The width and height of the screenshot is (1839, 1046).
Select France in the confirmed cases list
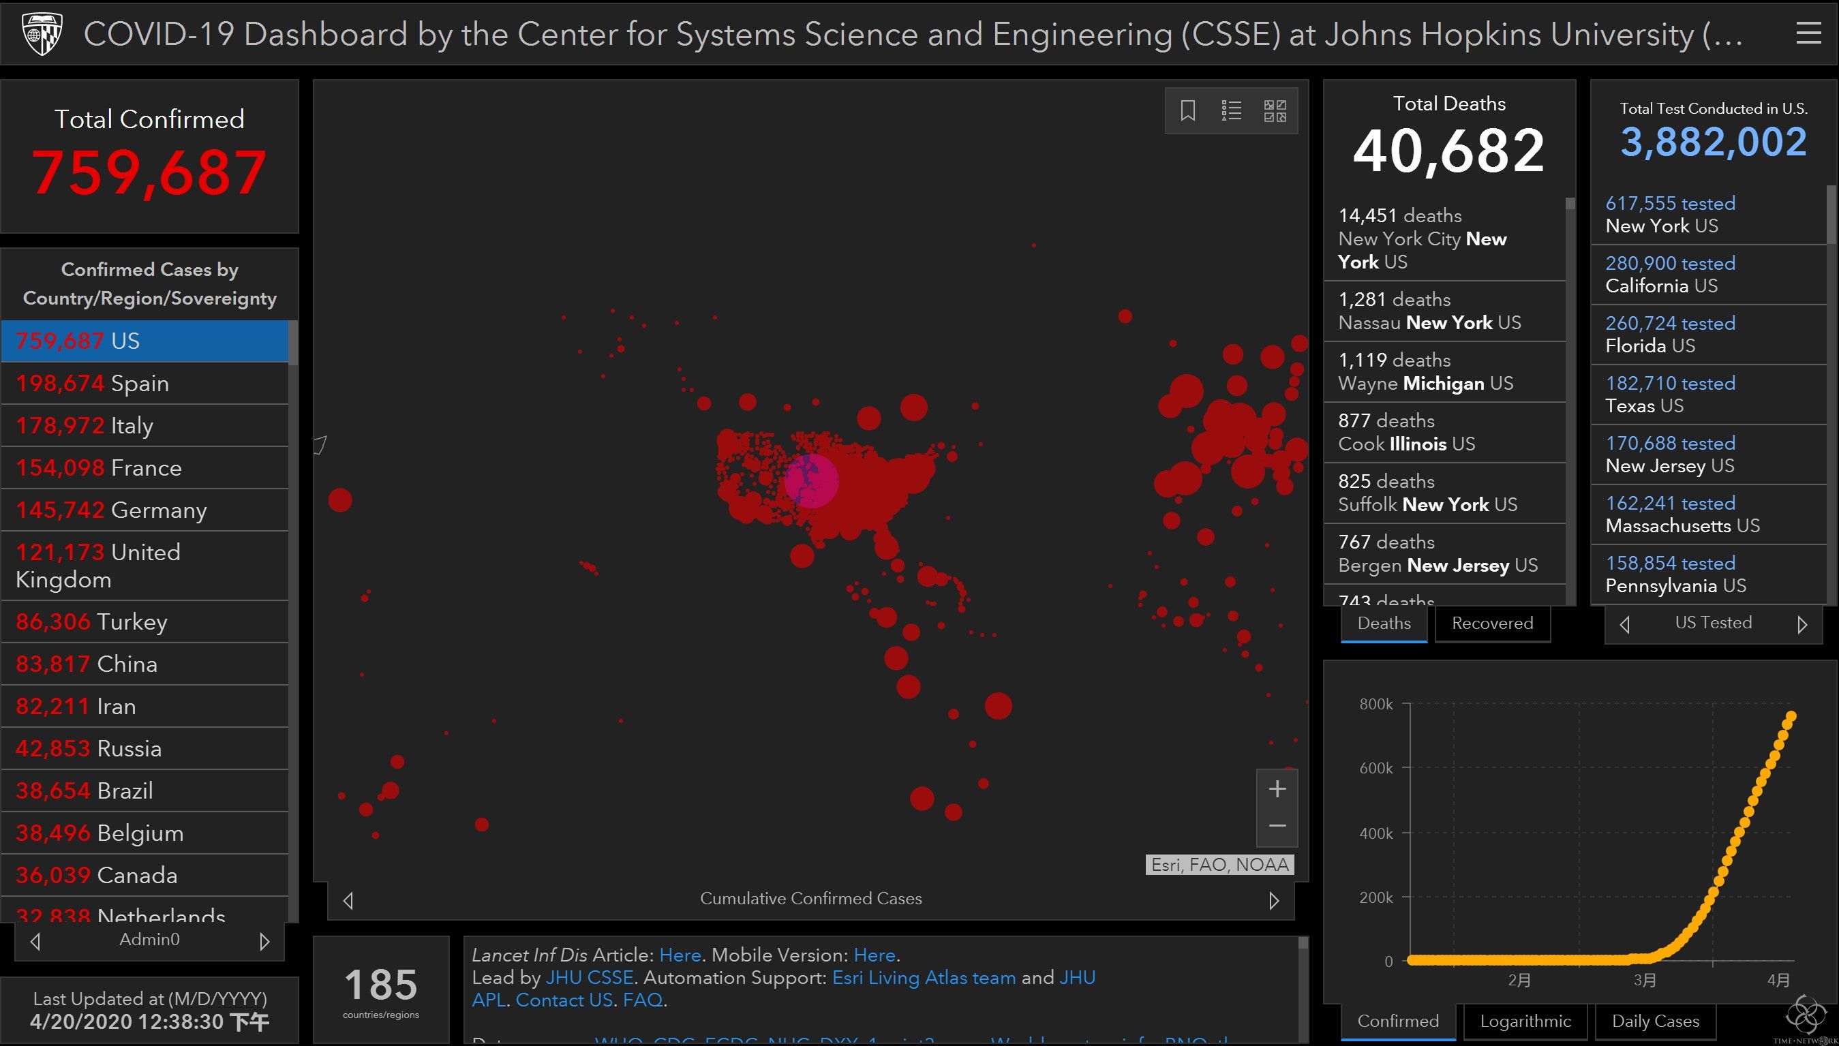(x=145, y=468)
